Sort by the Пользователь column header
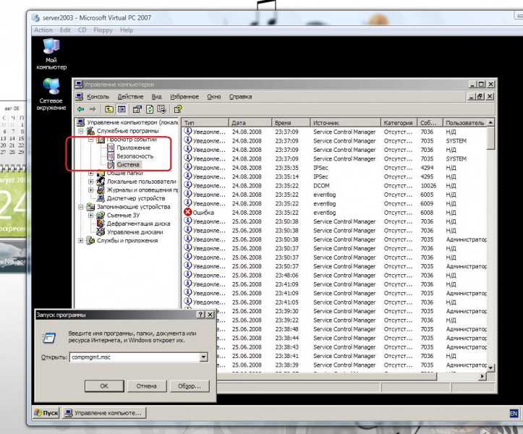 click(x=465, y=123)
